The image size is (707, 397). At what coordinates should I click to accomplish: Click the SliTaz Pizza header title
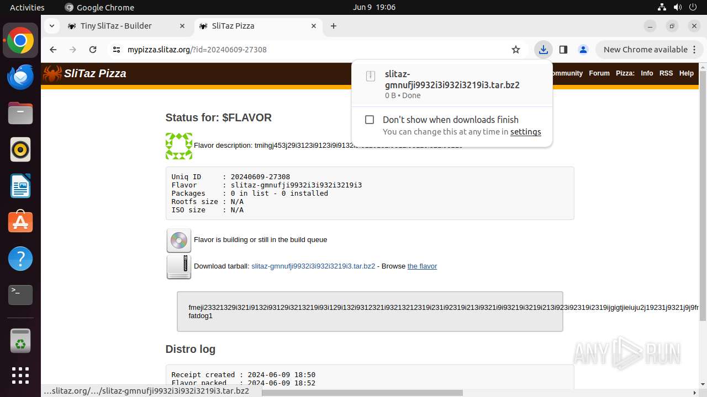pyautogui.click(x=95, y=73)
